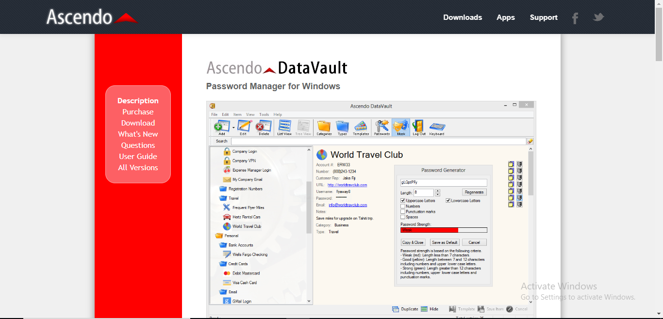
Task: Click the tree panel scroll-down arrow
Action: point(309,301)
